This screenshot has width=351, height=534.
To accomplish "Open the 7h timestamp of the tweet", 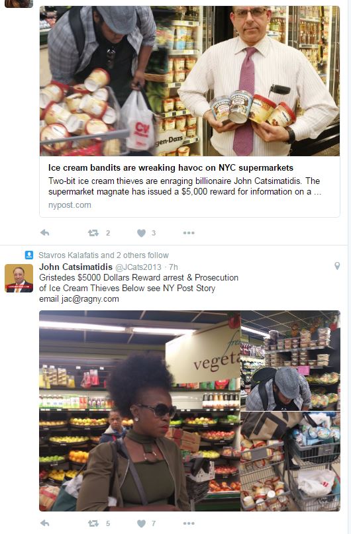I will [x=174, y=267].
